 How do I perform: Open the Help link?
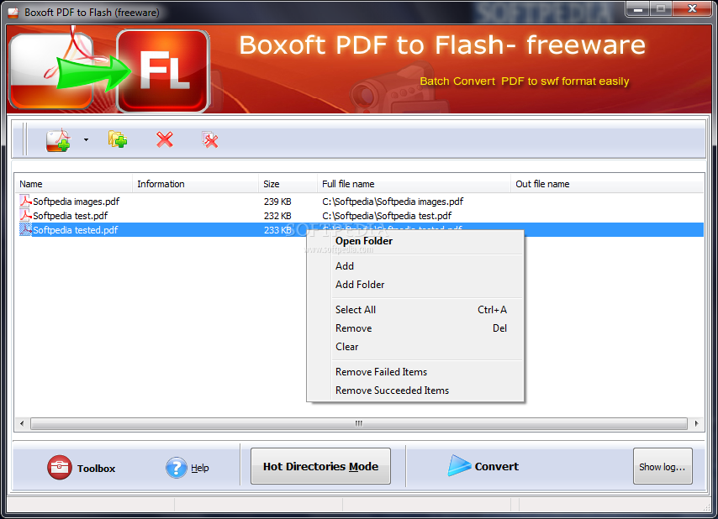click(199, 468)
